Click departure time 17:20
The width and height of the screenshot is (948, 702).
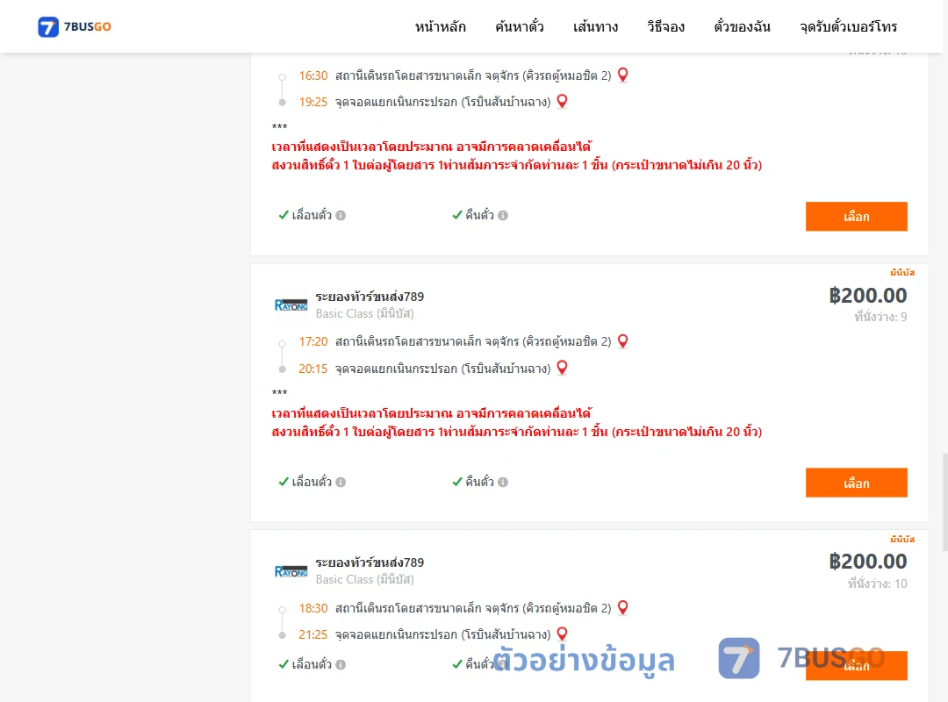(x=313, y=341)
